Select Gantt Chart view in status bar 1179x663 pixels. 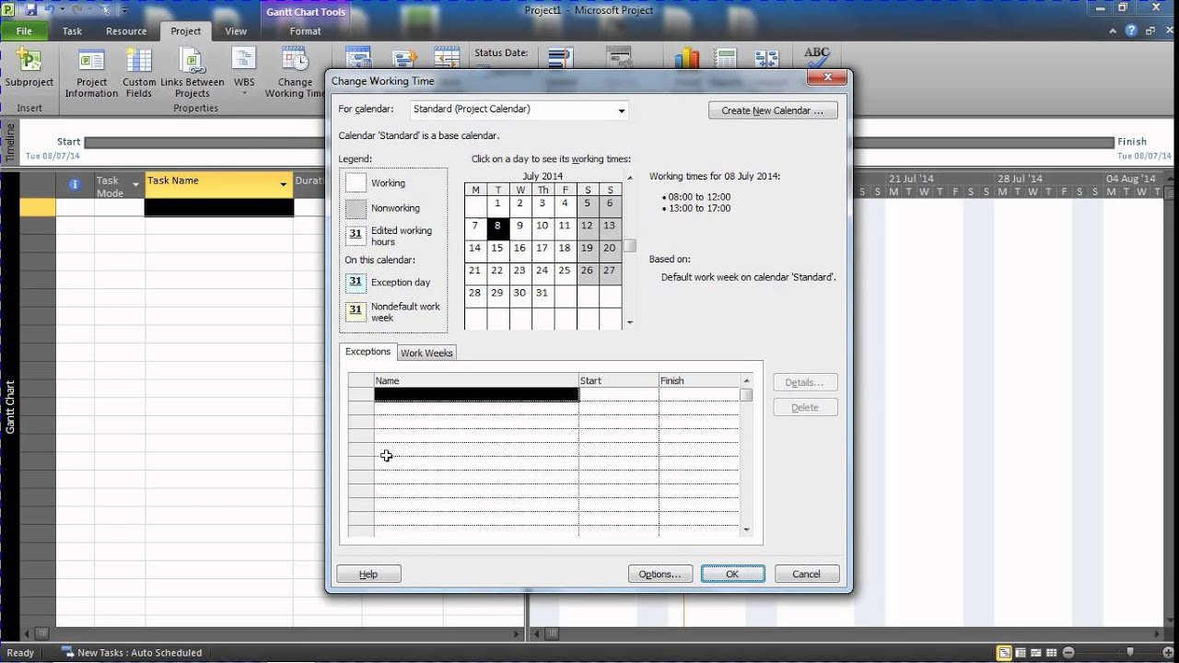coord(1004,652)
